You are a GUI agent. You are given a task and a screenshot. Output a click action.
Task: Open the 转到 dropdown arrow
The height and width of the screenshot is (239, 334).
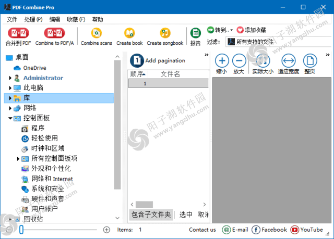[x=232, y=30]
